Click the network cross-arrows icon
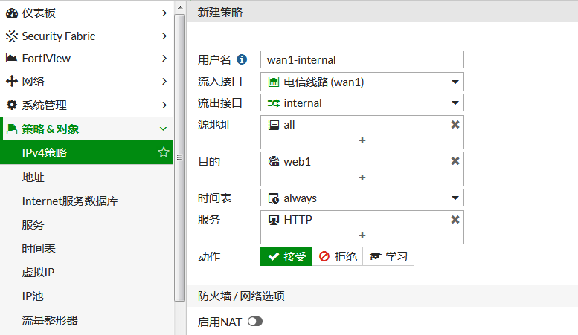This screenshot has height=335, width=578. pyautogui.click(x=11, y=81)
